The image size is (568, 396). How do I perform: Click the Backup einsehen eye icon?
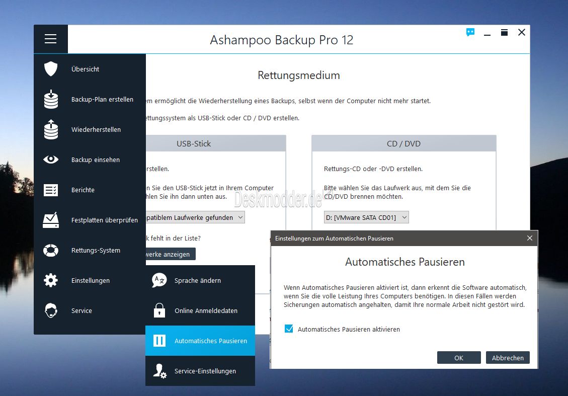pos(51,160)
